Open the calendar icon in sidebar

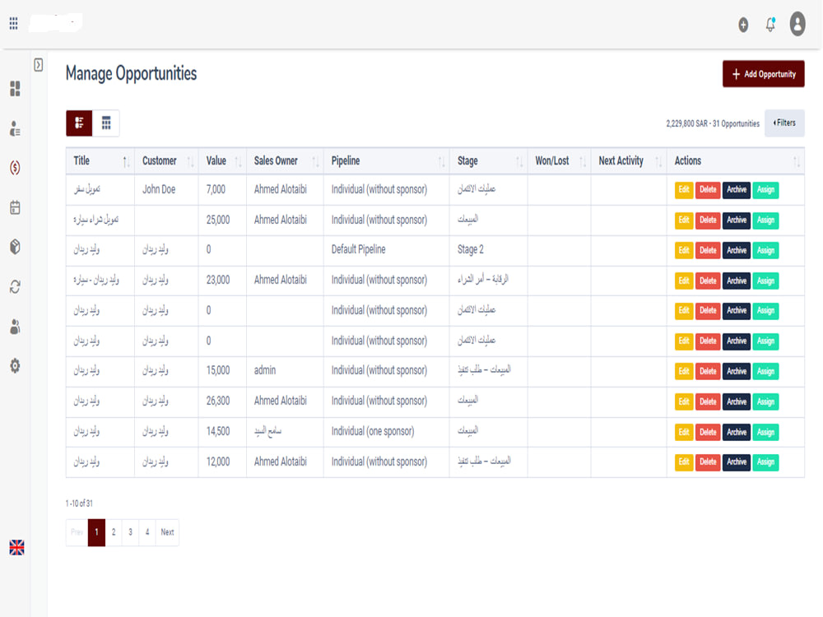15,208
